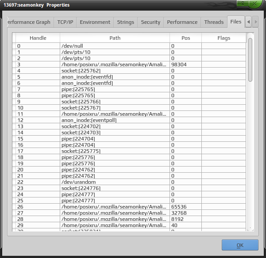Select anon_inode:[eventpoll] entry

click(89, 120)
